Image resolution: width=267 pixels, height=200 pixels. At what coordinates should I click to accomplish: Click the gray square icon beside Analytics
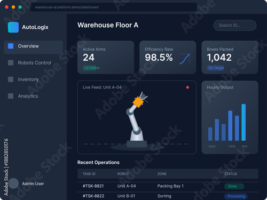point(11,96)
